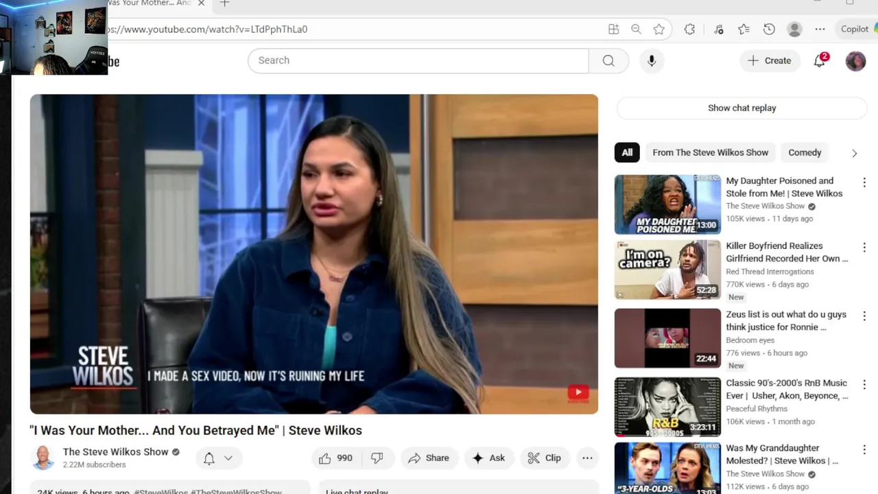This screenshot has height=494, width=878.
Task: Open options for My Daughter Poisoned video
Action: [864, 183]
